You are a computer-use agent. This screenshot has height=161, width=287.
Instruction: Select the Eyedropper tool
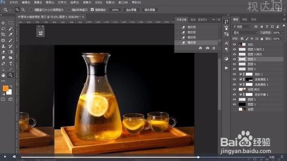tap(10, 34)
